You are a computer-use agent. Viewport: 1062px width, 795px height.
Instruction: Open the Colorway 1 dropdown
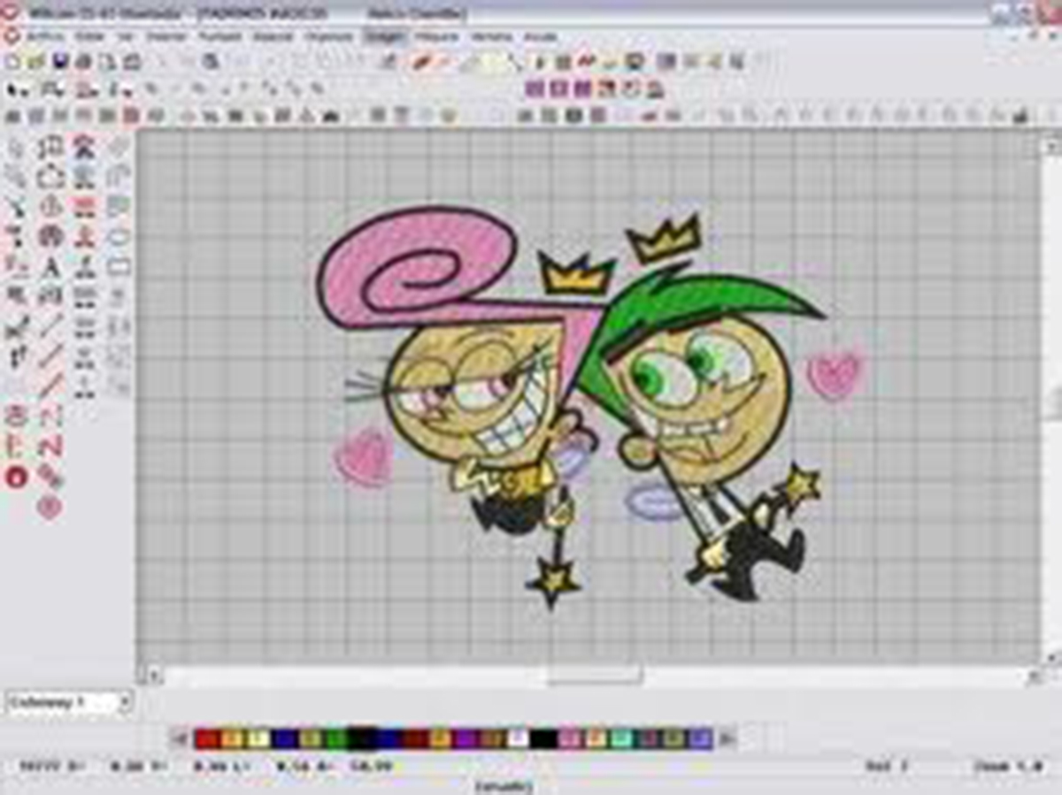69,703
